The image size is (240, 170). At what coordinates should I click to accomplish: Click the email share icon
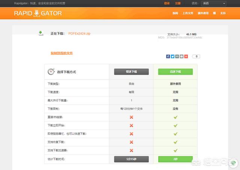coord(181,56)
